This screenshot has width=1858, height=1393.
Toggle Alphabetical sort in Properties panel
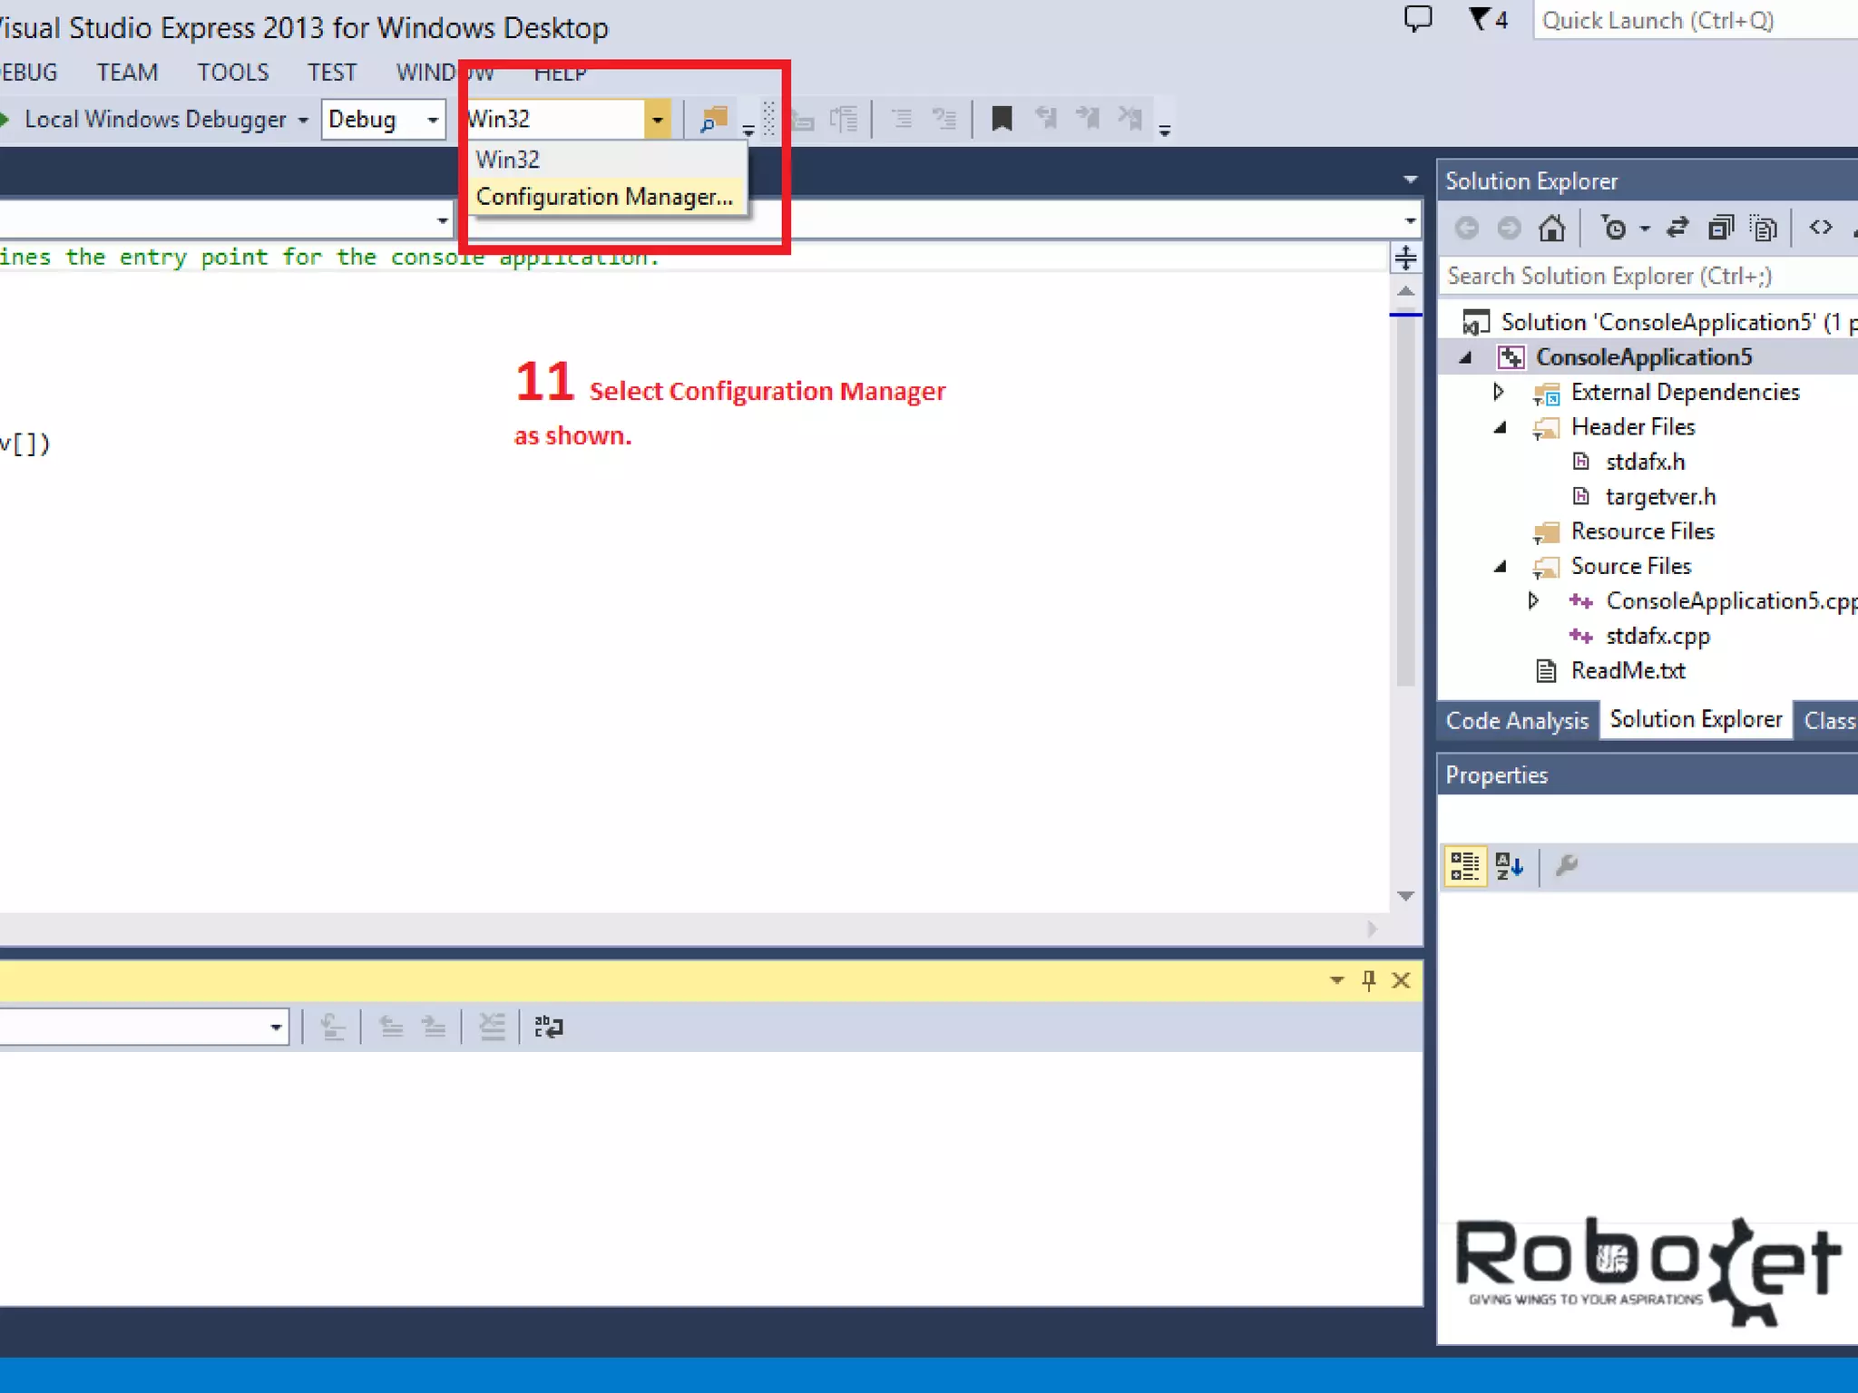(1509, 866)
